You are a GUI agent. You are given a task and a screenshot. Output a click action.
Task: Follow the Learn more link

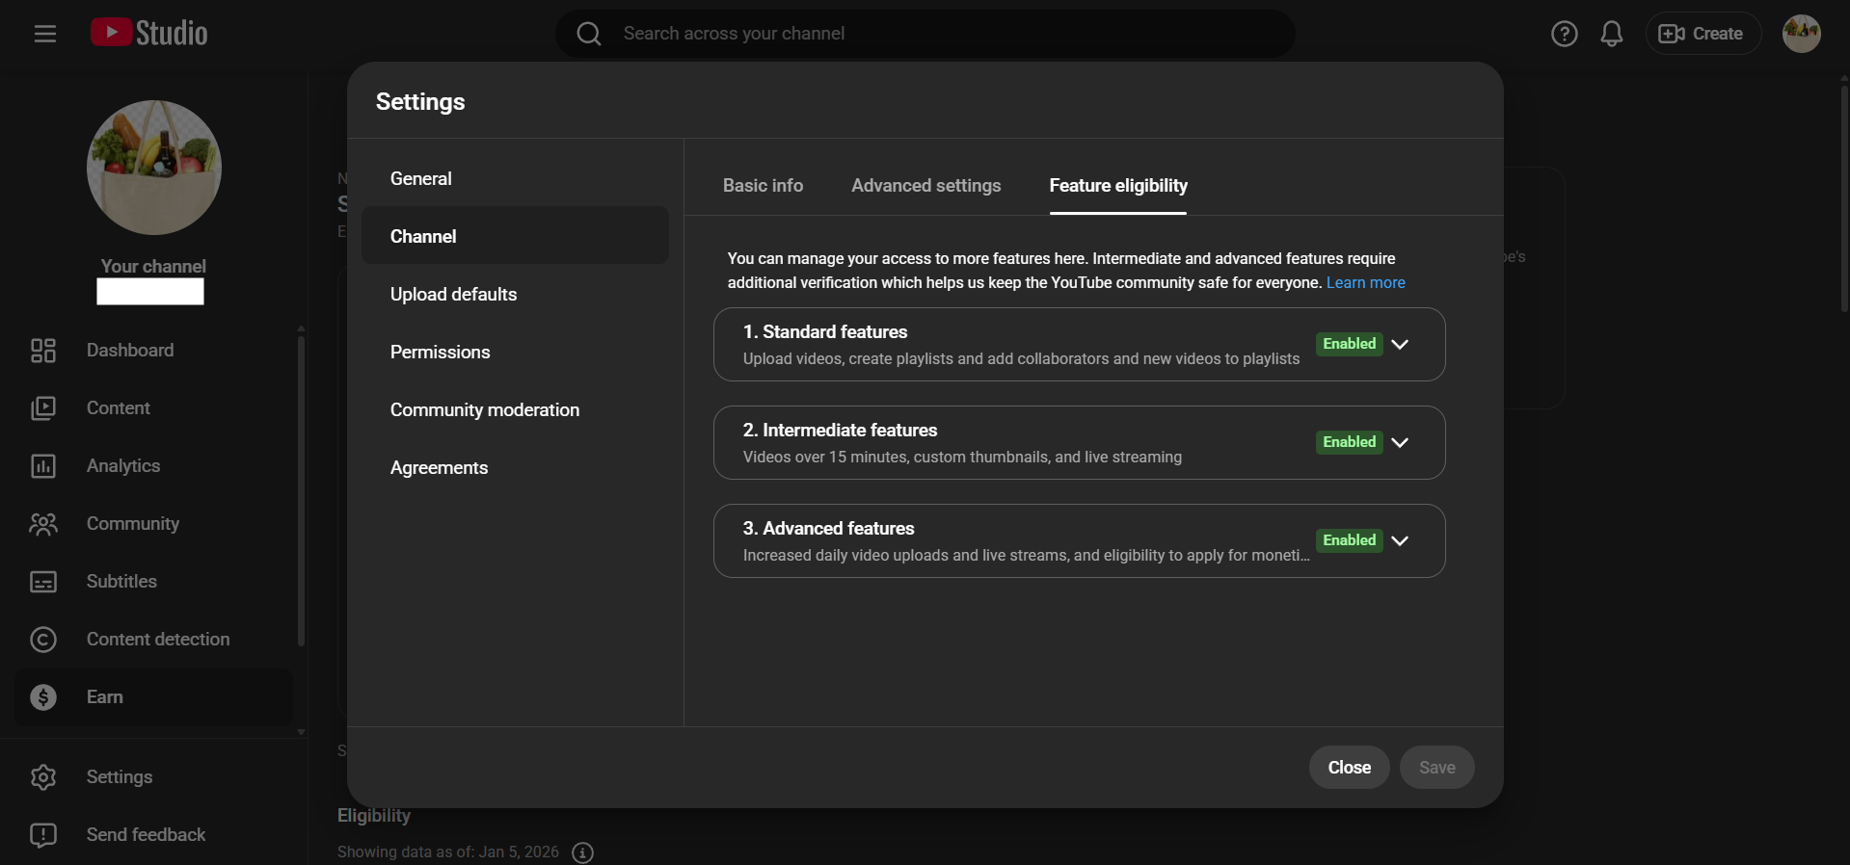[x=1365, y=283]
